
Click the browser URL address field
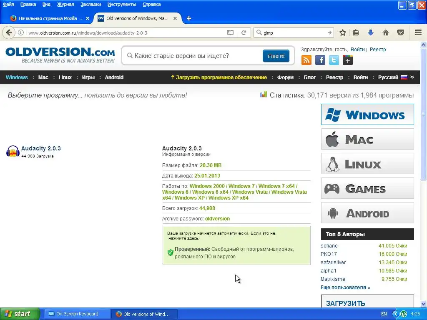coord(125,32)
